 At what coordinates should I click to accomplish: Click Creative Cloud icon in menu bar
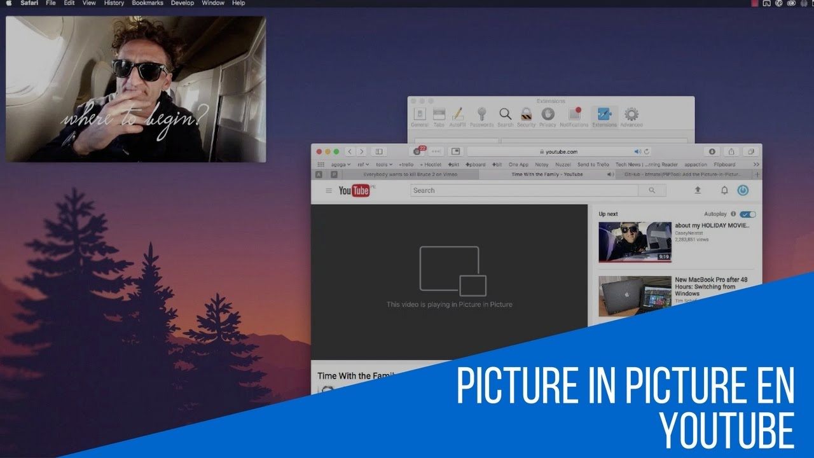[x=791, y=3]
